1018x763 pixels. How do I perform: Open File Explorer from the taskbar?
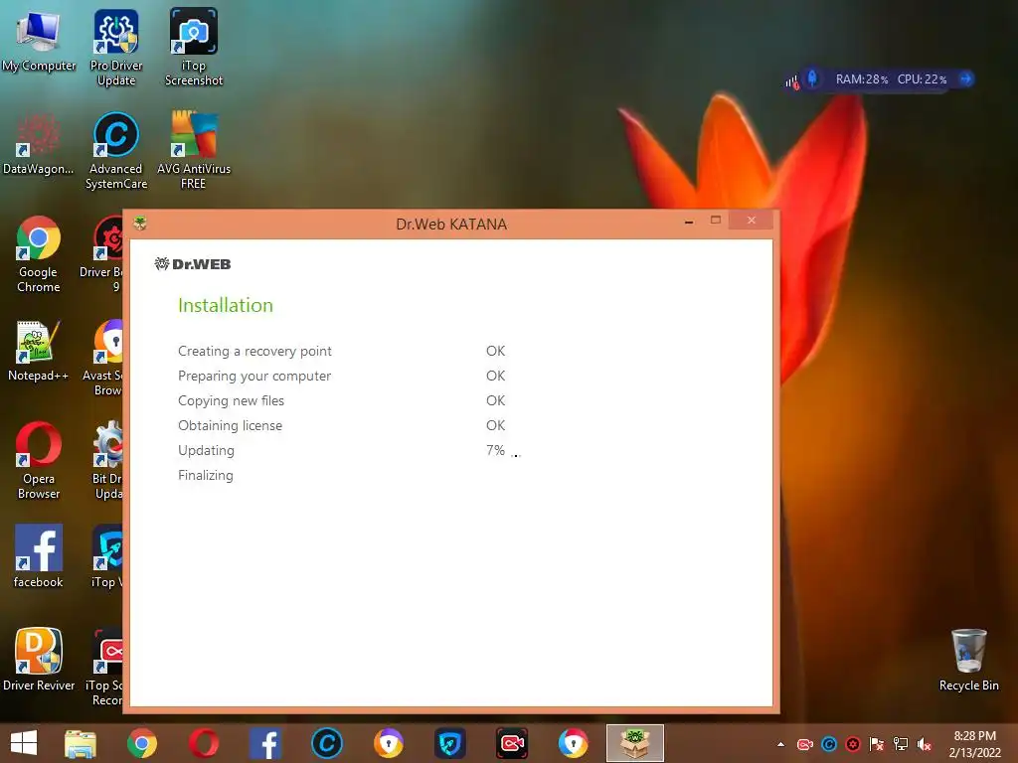[x=81, y=743]
